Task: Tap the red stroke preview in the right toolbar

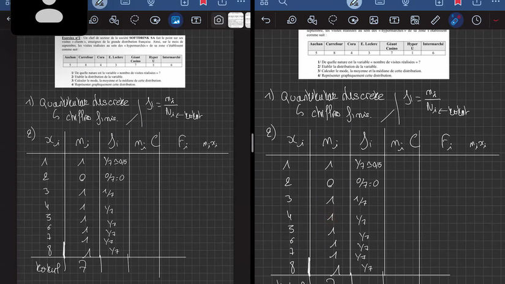Action: pyautogui.click(x=496, y=20)
